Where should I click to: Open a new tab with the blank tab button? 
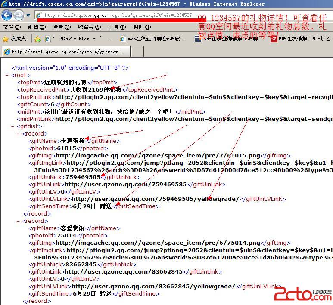(137, 52)
